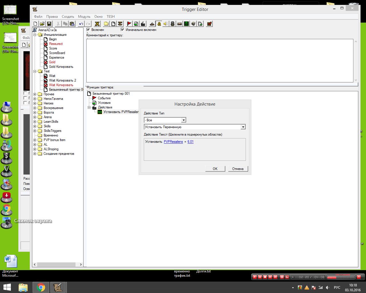This screenshot has height=293, width=366.
Task: Add new event with red flag icon
Action: click(x=129, y=24)
